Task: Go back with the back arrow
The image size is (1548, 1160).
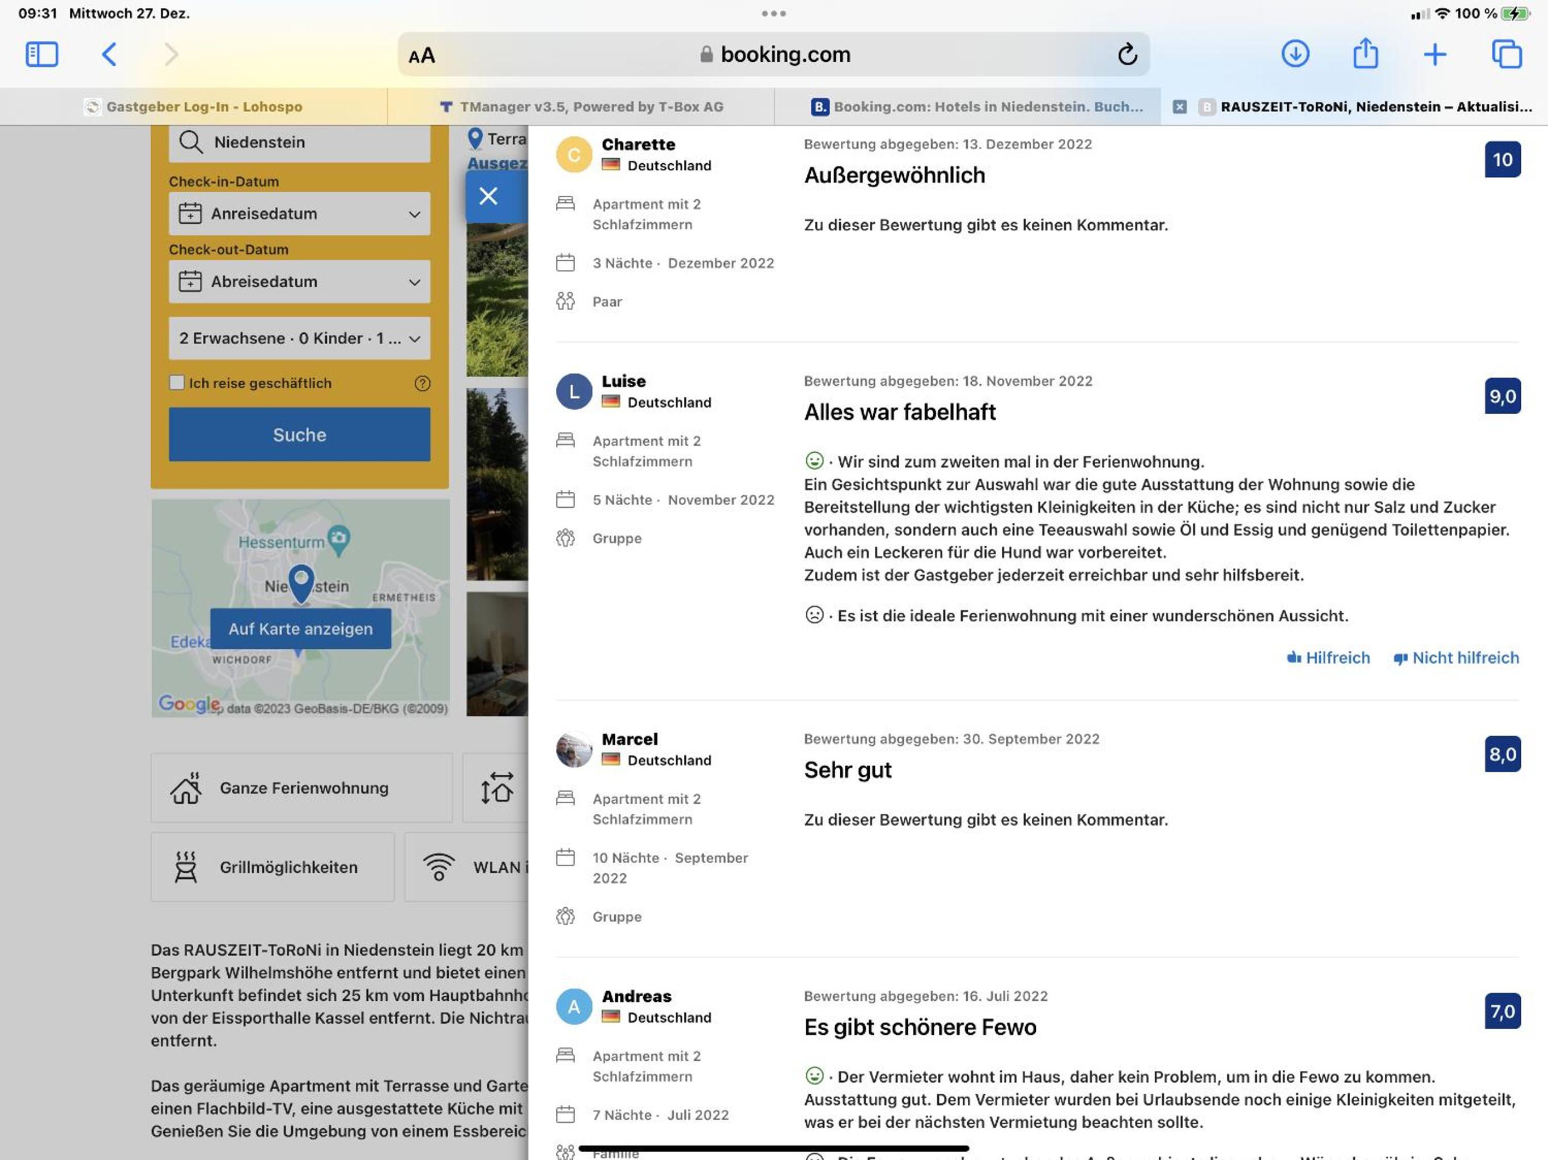Action: tap(109, 54)
